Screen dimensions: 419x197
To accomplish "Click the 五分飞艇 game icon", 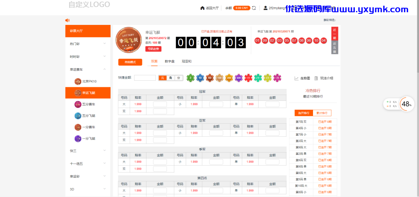I will (x=78, y=116).
